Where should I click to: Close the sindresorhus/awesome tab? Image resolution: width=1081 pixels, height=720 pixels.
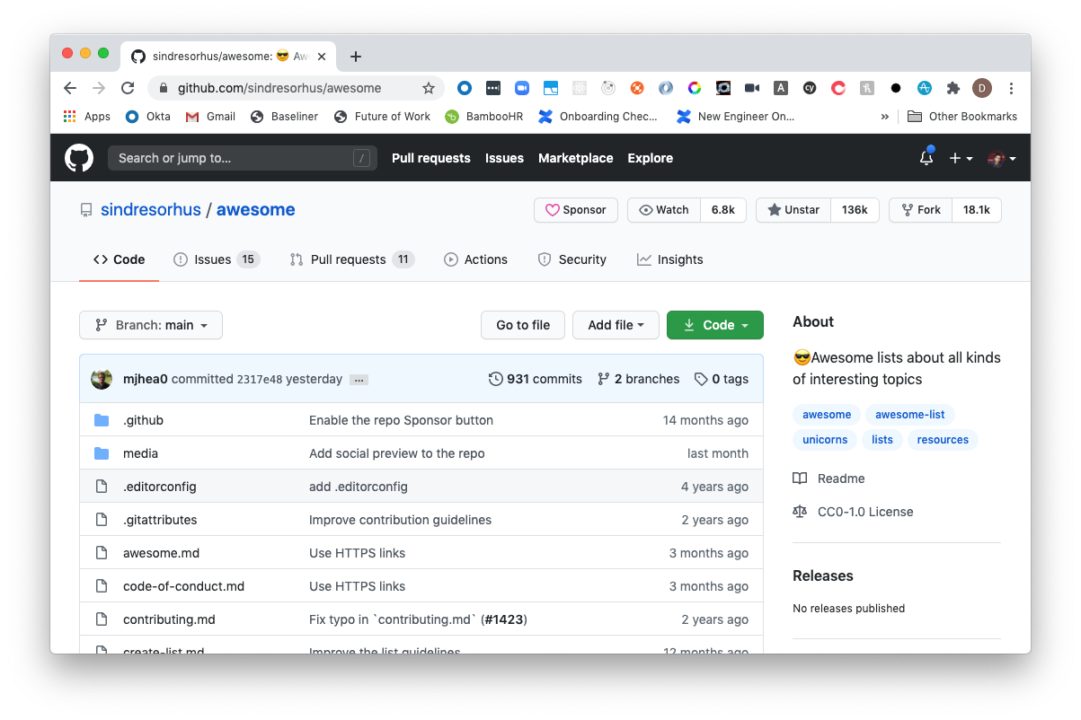click(322, 57)
